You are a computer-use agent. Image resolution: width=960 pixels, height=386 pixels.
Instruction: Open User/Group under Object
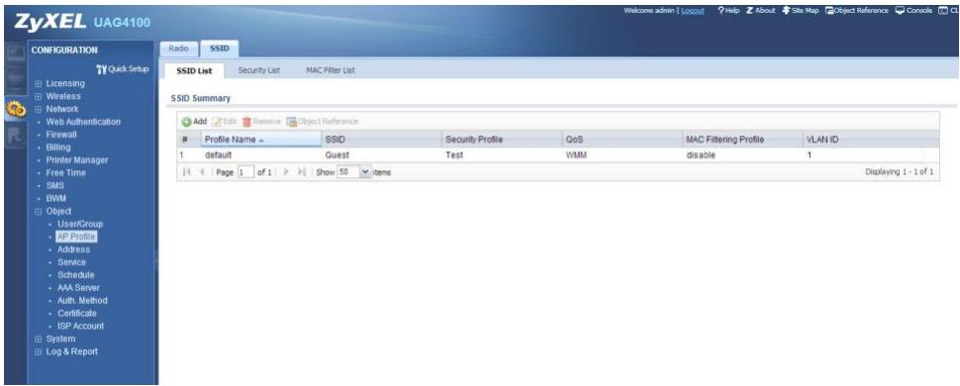80,225
